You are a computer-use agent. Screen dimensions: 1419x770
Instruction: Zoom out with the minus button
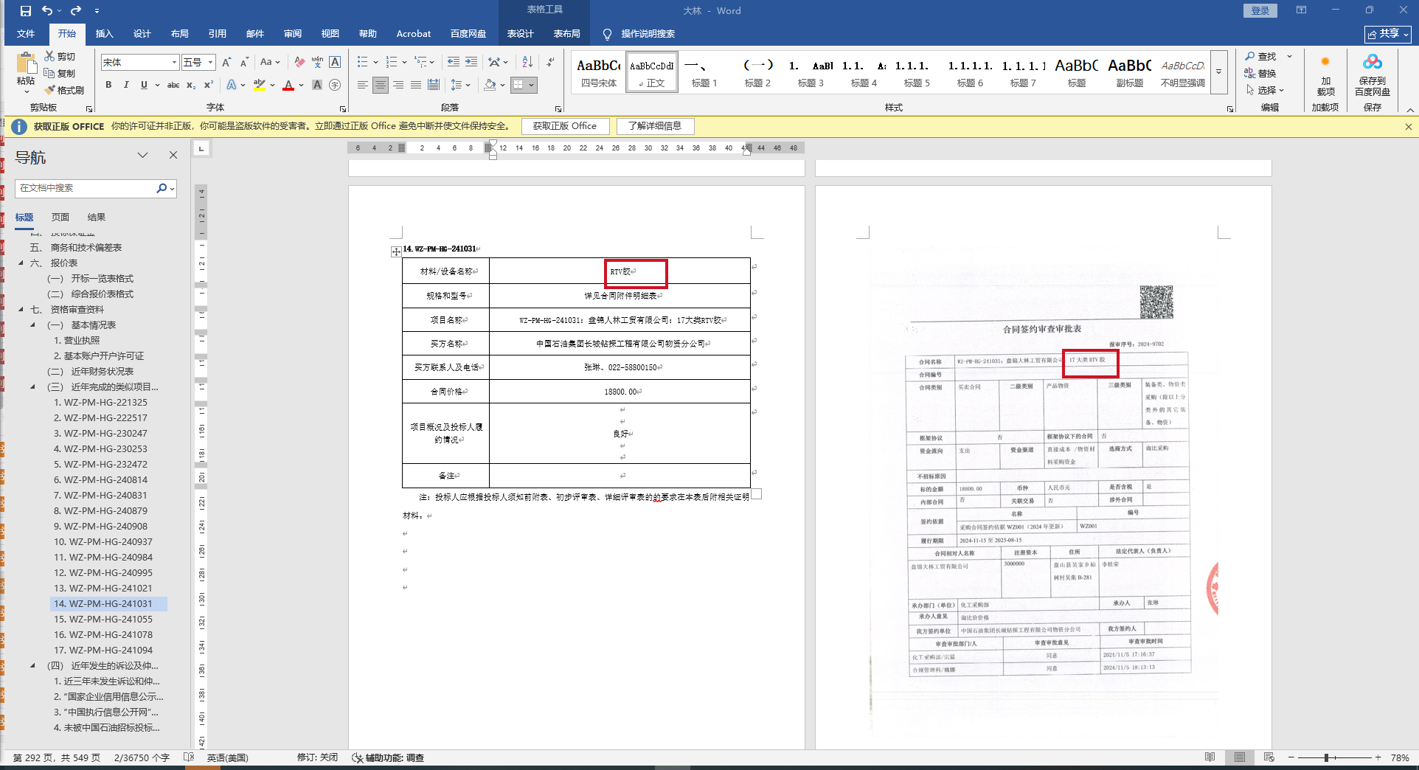click(1291, 757)
